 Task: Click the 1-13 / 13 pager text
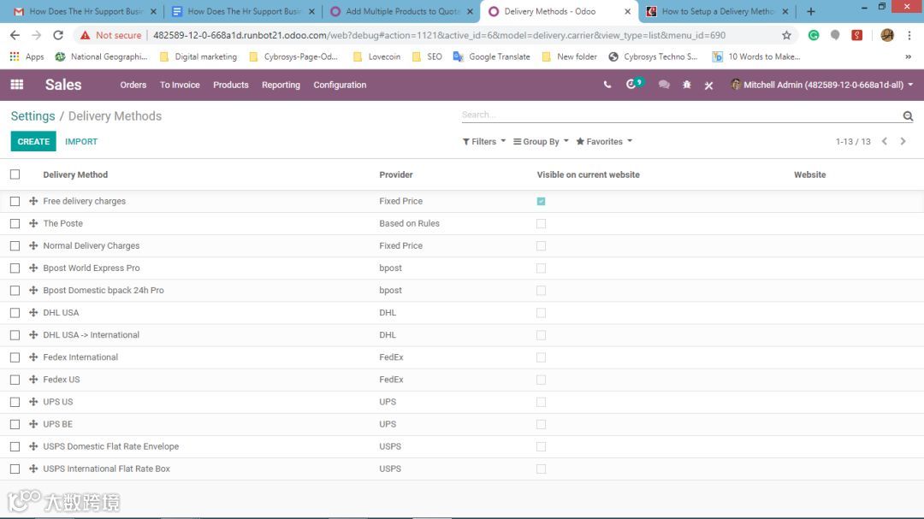(x=853, y=141)
